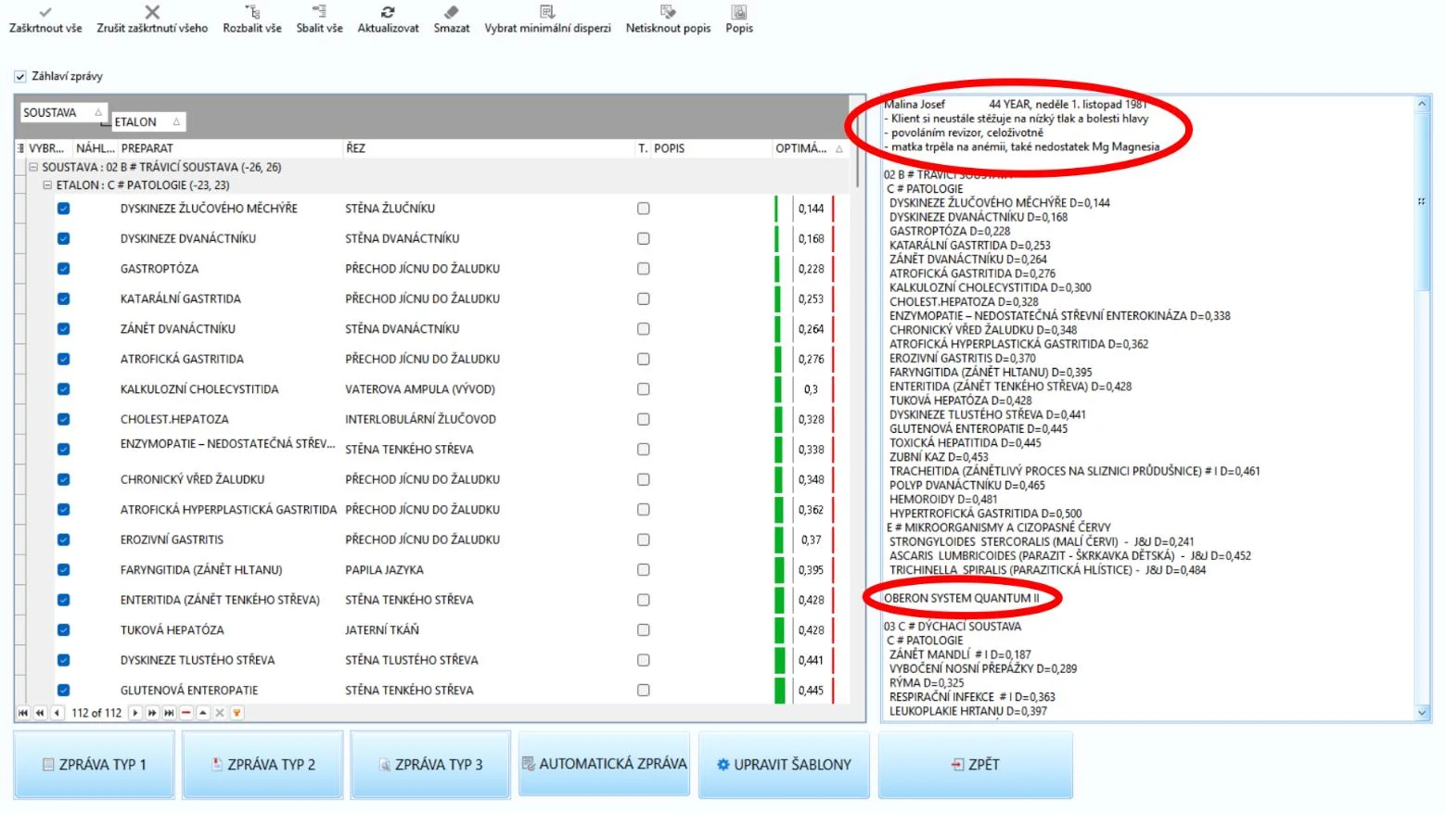
Task: Collapse SOUSTAVA 02 B TRÁVICÍ SOUSTAVA group
Action: [x=33, y=168]
